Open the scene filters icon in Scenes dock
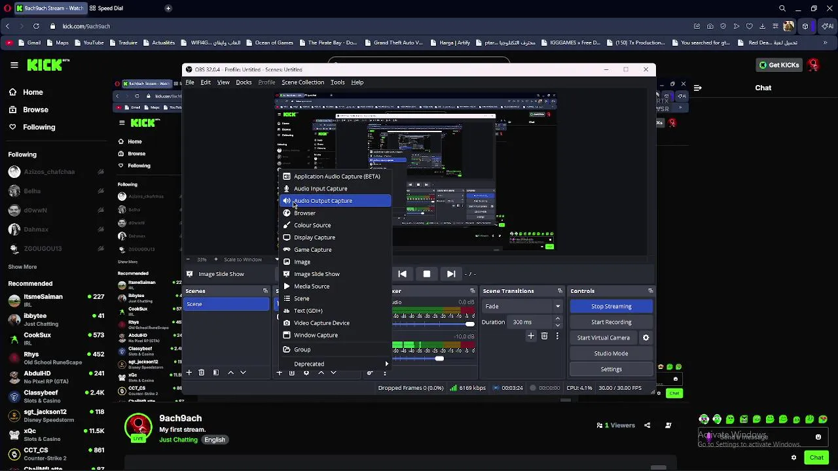This screenshot has height=471, width=838. [x=216, y=372]
